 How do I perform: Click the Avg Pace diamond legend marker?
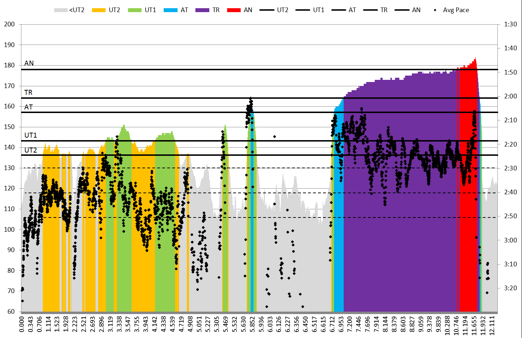435,10
